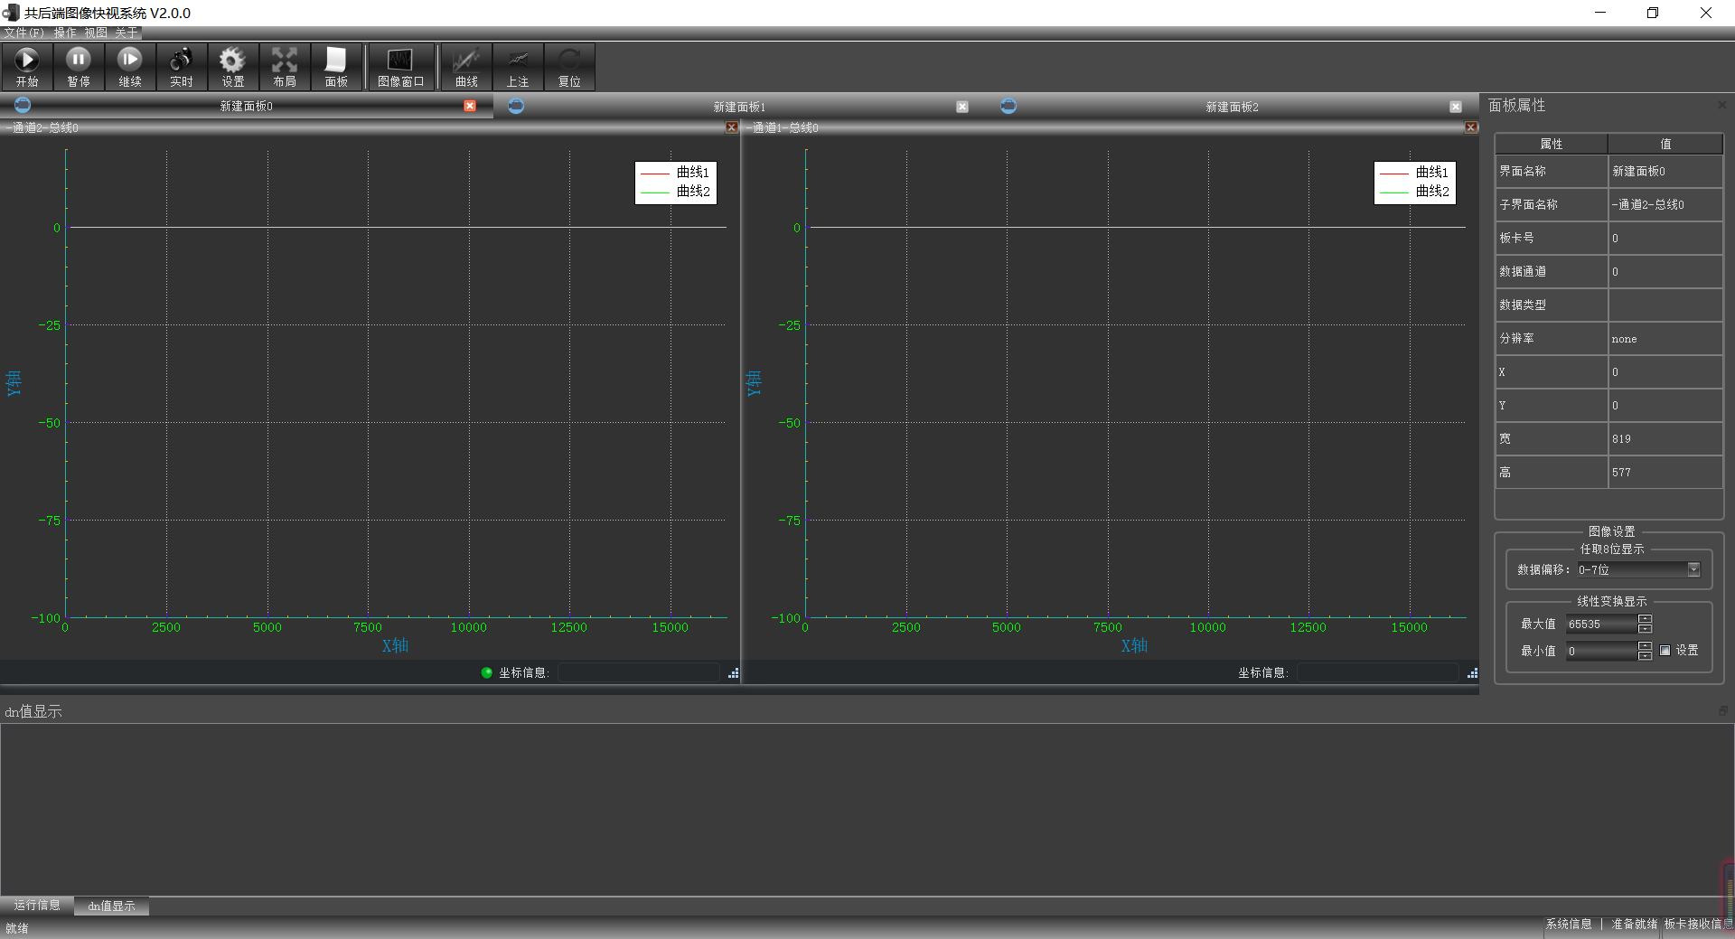Click the blue icon on 新建面板2 tab
The image size is (1735, 939).
coord(1008,106)
